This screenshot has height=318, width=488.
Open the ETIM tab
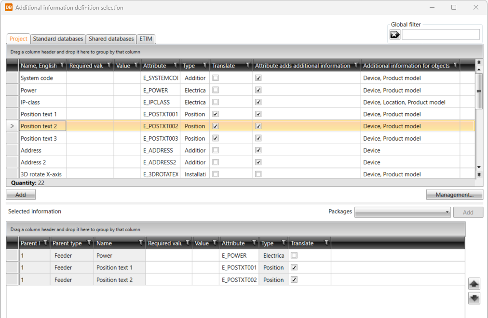pos(146,39)
